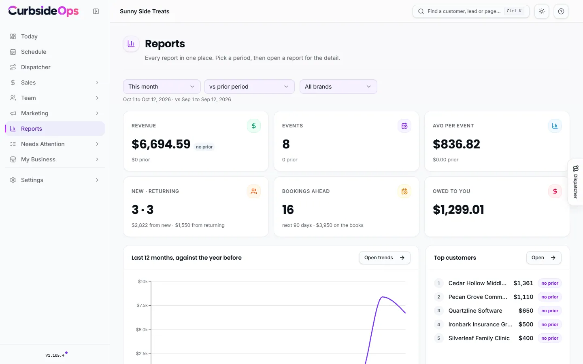Click the Revenue card dollar icon
583x364 pixels.
tap(254, 126)
